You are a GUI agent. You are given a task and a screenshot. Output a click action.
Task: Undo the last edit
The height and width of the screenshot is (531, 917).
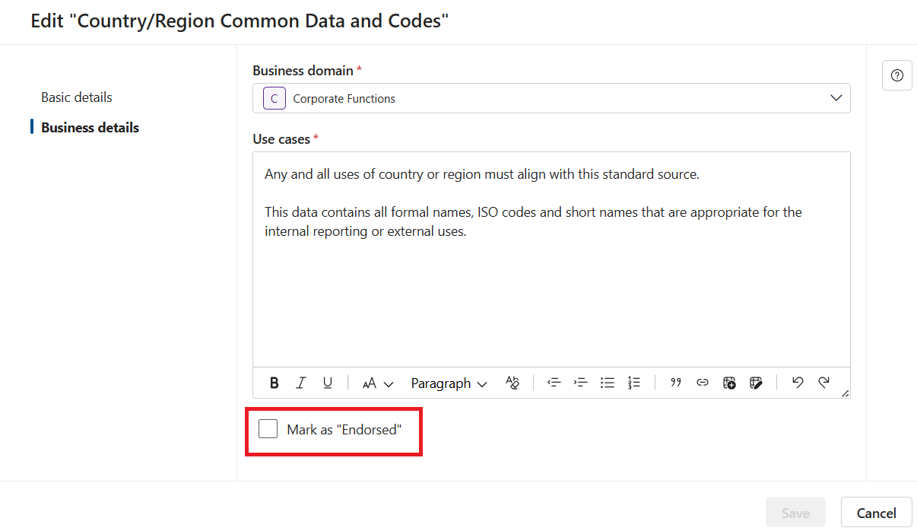click(x=797, y=383)
